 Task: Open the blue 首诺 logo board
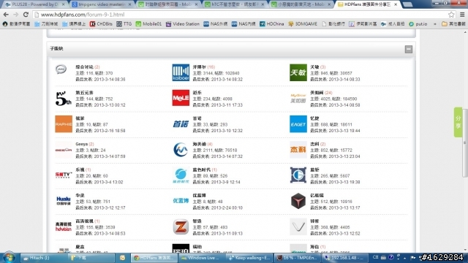point(181,123)
